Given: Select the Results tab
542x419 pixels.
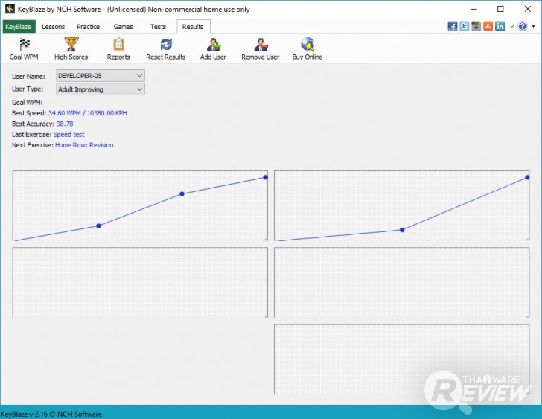Looking at the screenshot, I should coord(193,27).
